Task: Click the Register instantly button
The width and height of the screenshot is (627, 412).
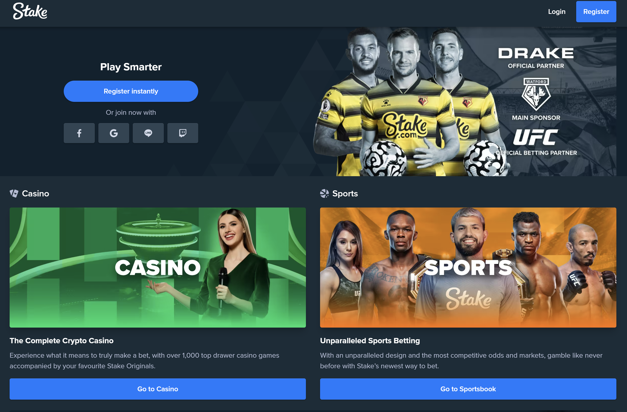Action: [131, 91]
